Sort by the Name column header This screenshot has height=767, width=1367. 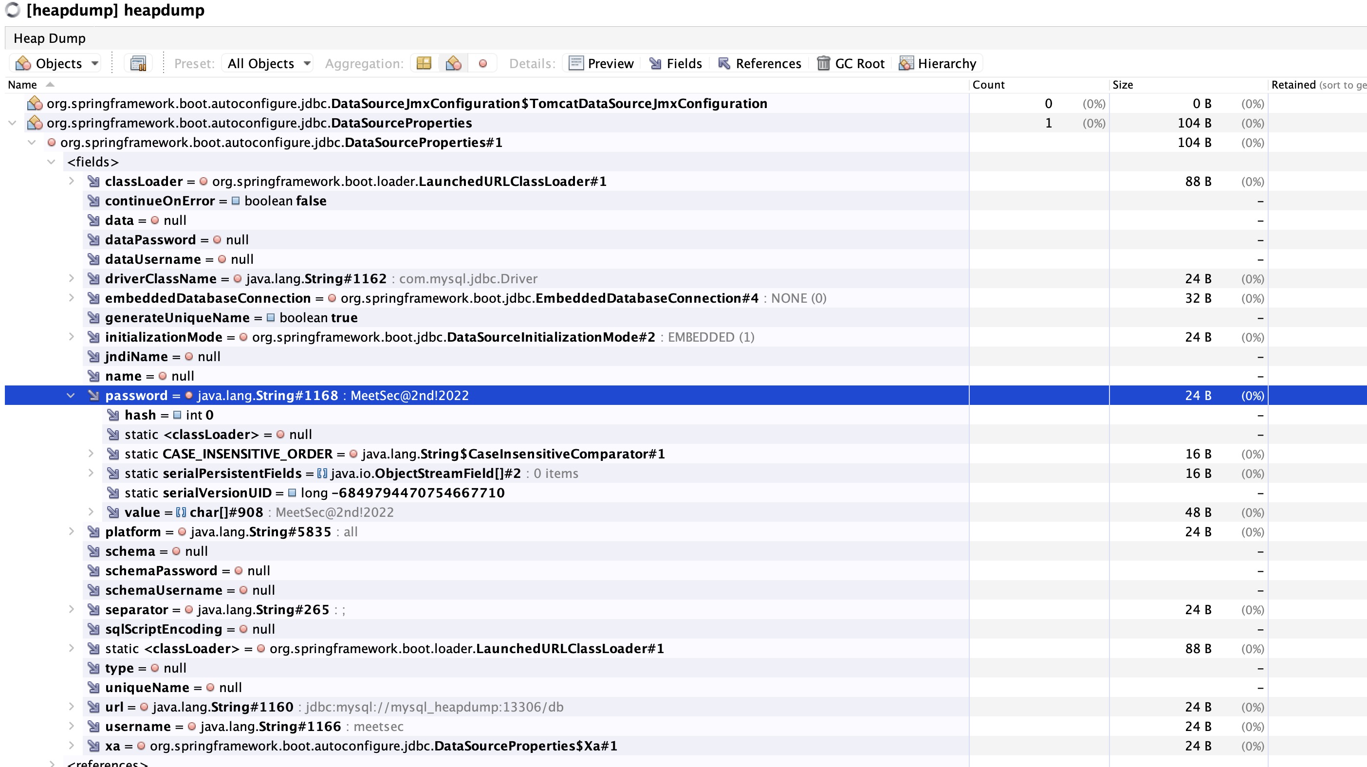click(487, 85)
